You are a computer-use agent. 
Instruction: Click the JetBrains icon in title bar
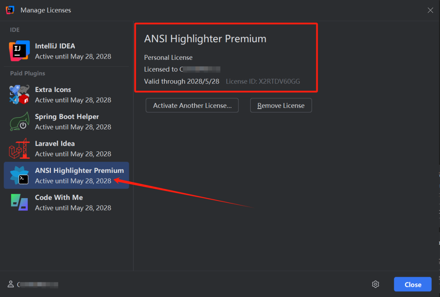click(x=10, y=10)
